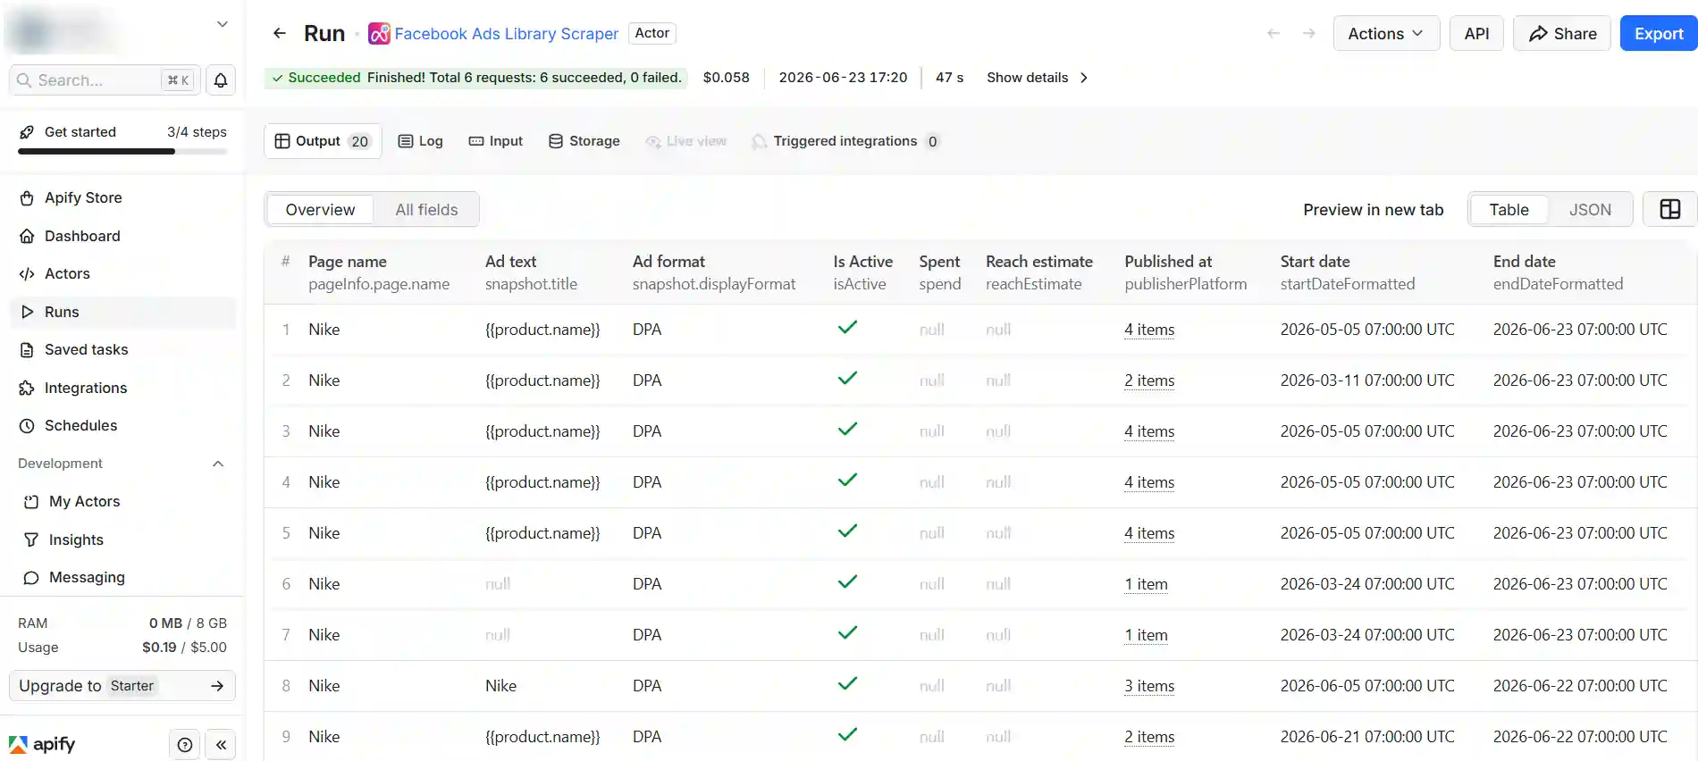This screenshot has height=761, width=1698.
Task: Click the Apify logo
Action: [x=42, y=744]
